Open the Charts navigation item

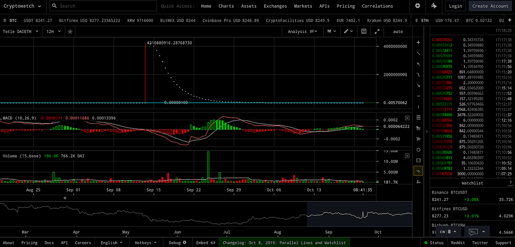pos(226,6)
